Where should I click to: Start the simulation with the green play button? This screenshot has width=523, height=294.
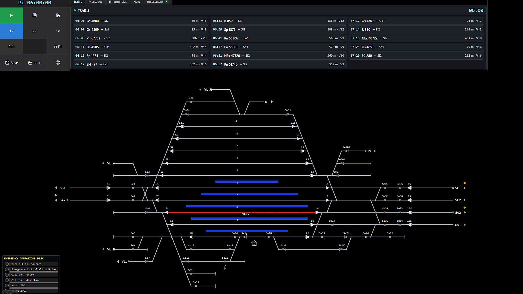[11, 15]
